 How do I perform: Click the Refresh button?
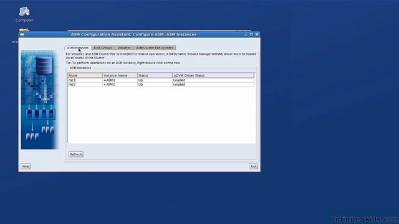pos(76,154)
